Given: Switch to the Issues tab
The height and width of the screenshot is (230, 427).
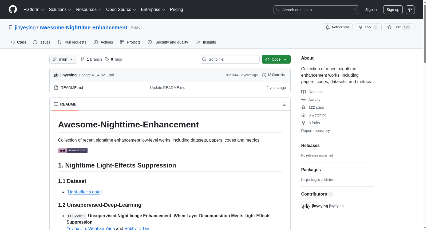Looking at the screenshot, I should click(42, 42).
